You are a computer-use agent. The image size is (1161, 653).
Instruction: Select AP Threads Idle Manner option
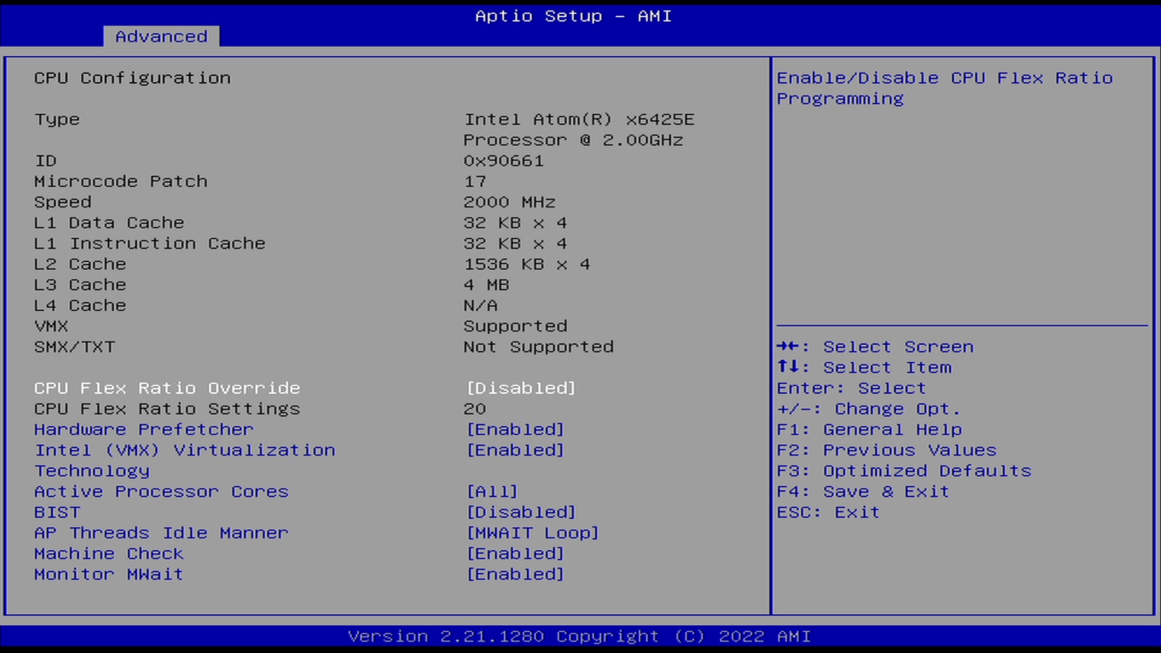[161, 533]
